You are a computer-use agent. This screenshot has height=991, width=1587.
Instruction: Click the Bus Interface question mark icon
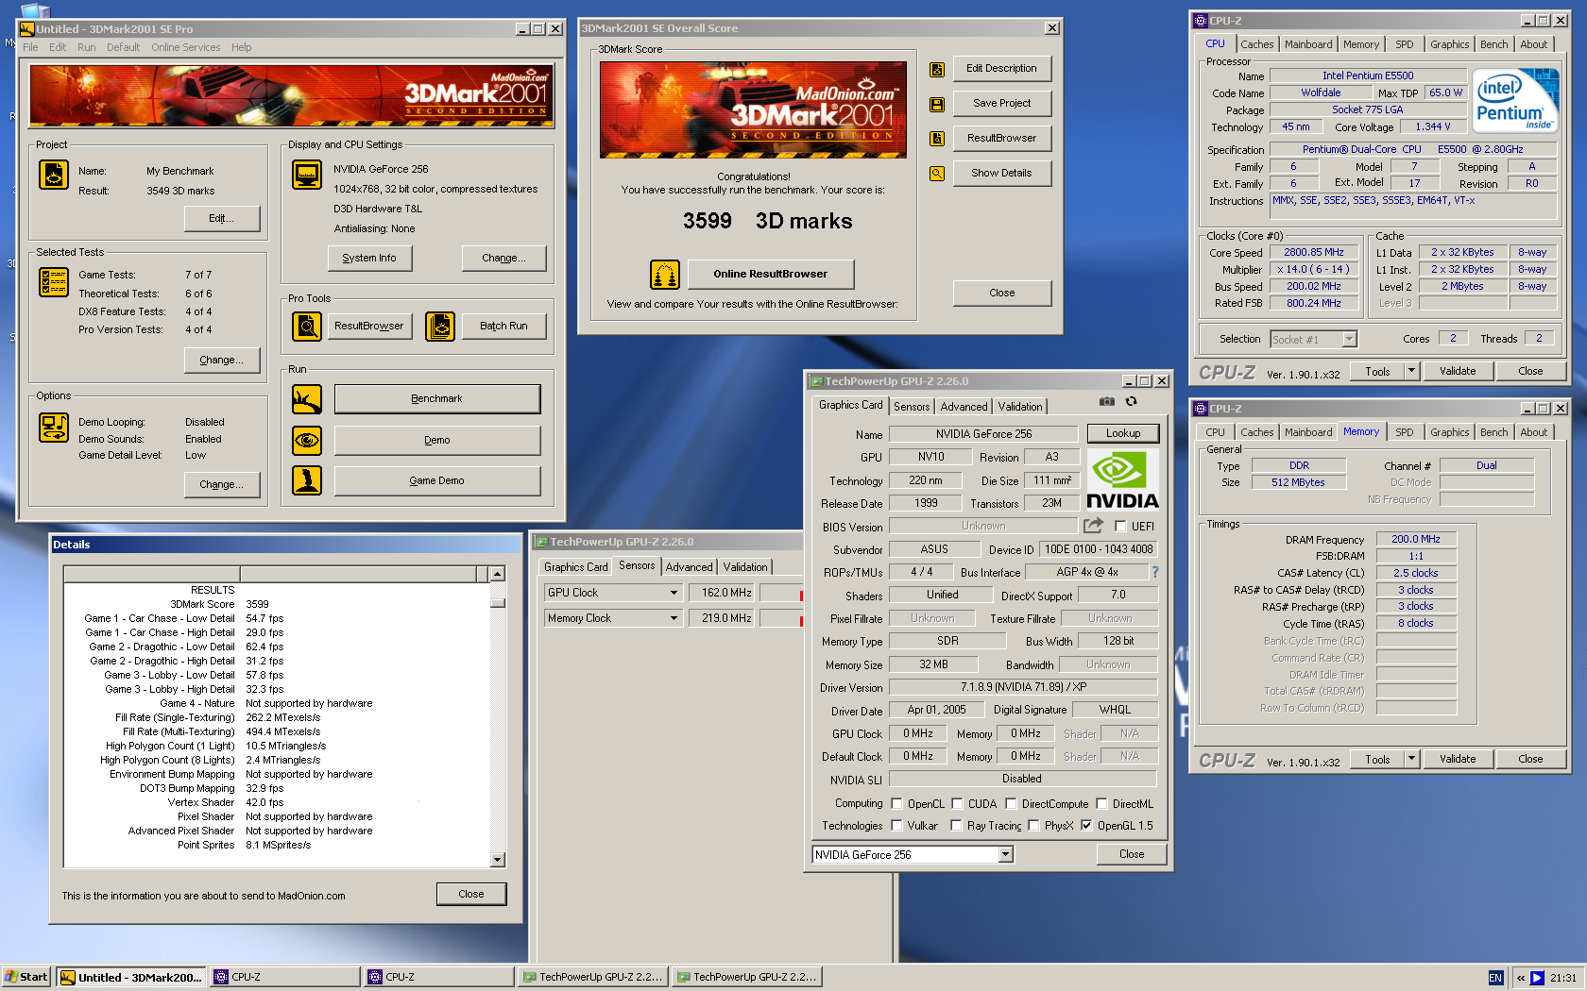tap(1155, 572)
